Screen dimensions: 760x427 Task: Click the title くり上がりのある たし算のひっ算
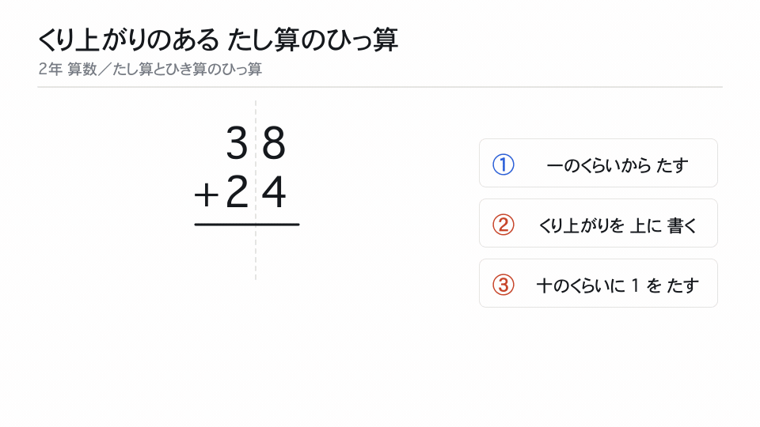pos(218,40)
